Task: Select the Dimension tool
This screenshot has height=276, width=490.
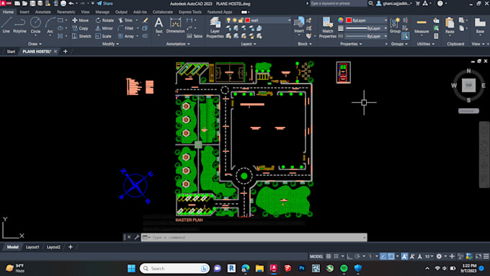Action: pos(175,25)
